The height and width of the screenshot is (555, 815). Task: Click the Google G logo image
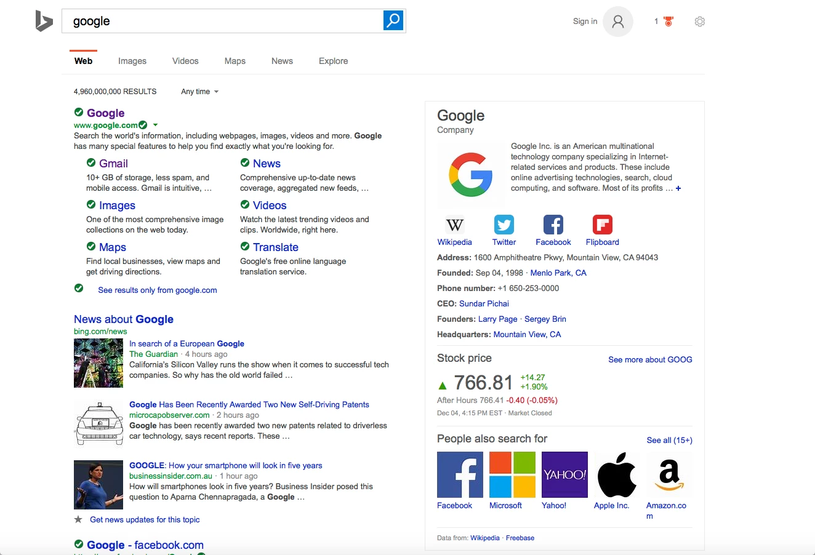click(x=471, y=175)
